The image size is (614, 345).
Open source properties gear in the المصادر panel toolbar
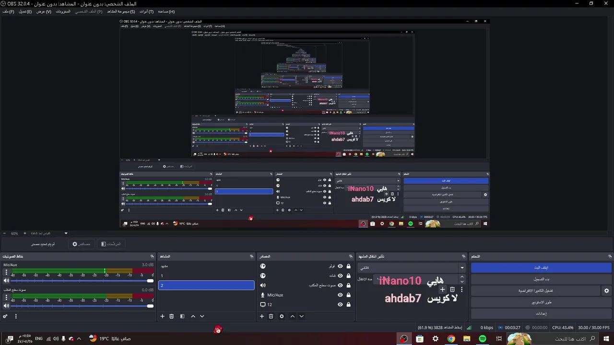(x=282, y=316)
